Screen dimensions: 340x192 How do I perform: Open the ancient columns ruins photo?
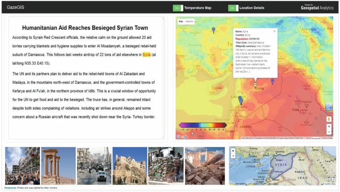[x=58, y=166]
